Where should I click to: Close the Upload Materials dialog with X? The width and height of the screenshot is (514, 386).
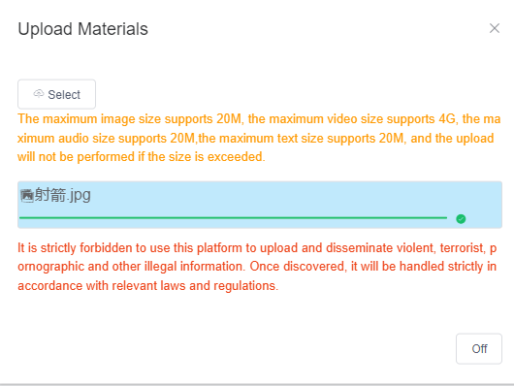495,28
